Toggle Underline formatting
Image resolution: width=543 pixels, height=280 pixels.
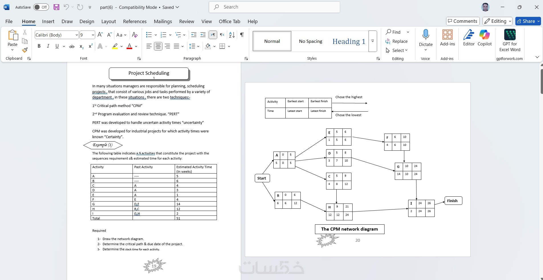coord(57,46)
